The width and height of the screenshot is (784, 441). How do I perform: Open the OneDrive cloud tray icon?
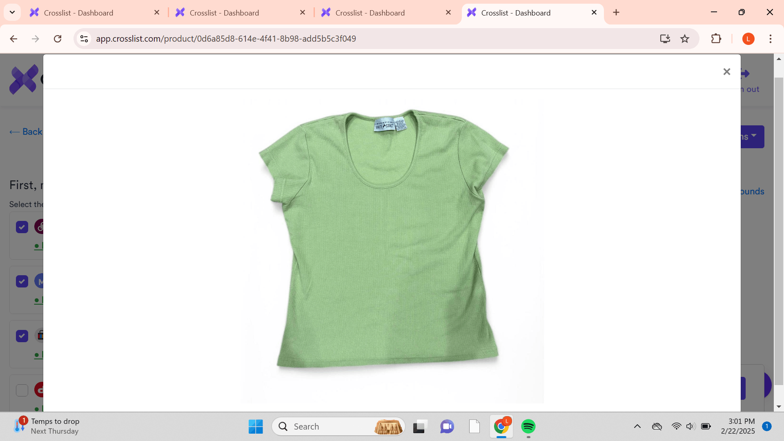click(x=657, y=427)
